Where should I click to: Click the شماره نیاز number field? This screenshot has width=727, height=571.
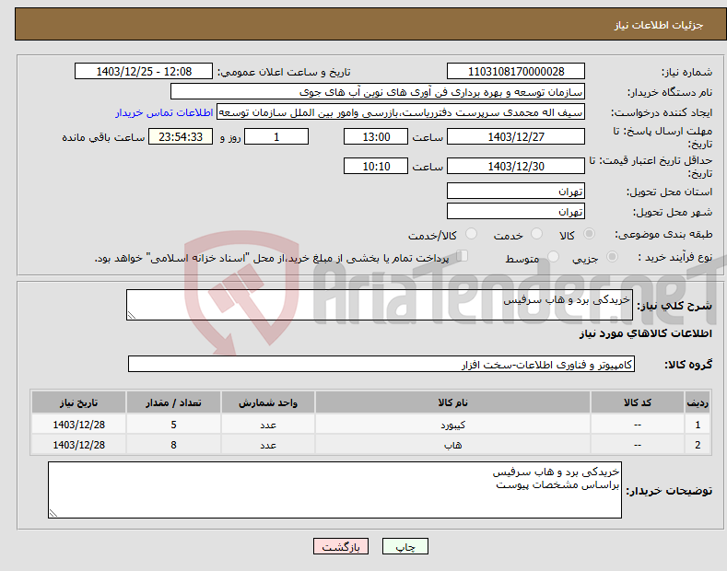tap(516, 72)
